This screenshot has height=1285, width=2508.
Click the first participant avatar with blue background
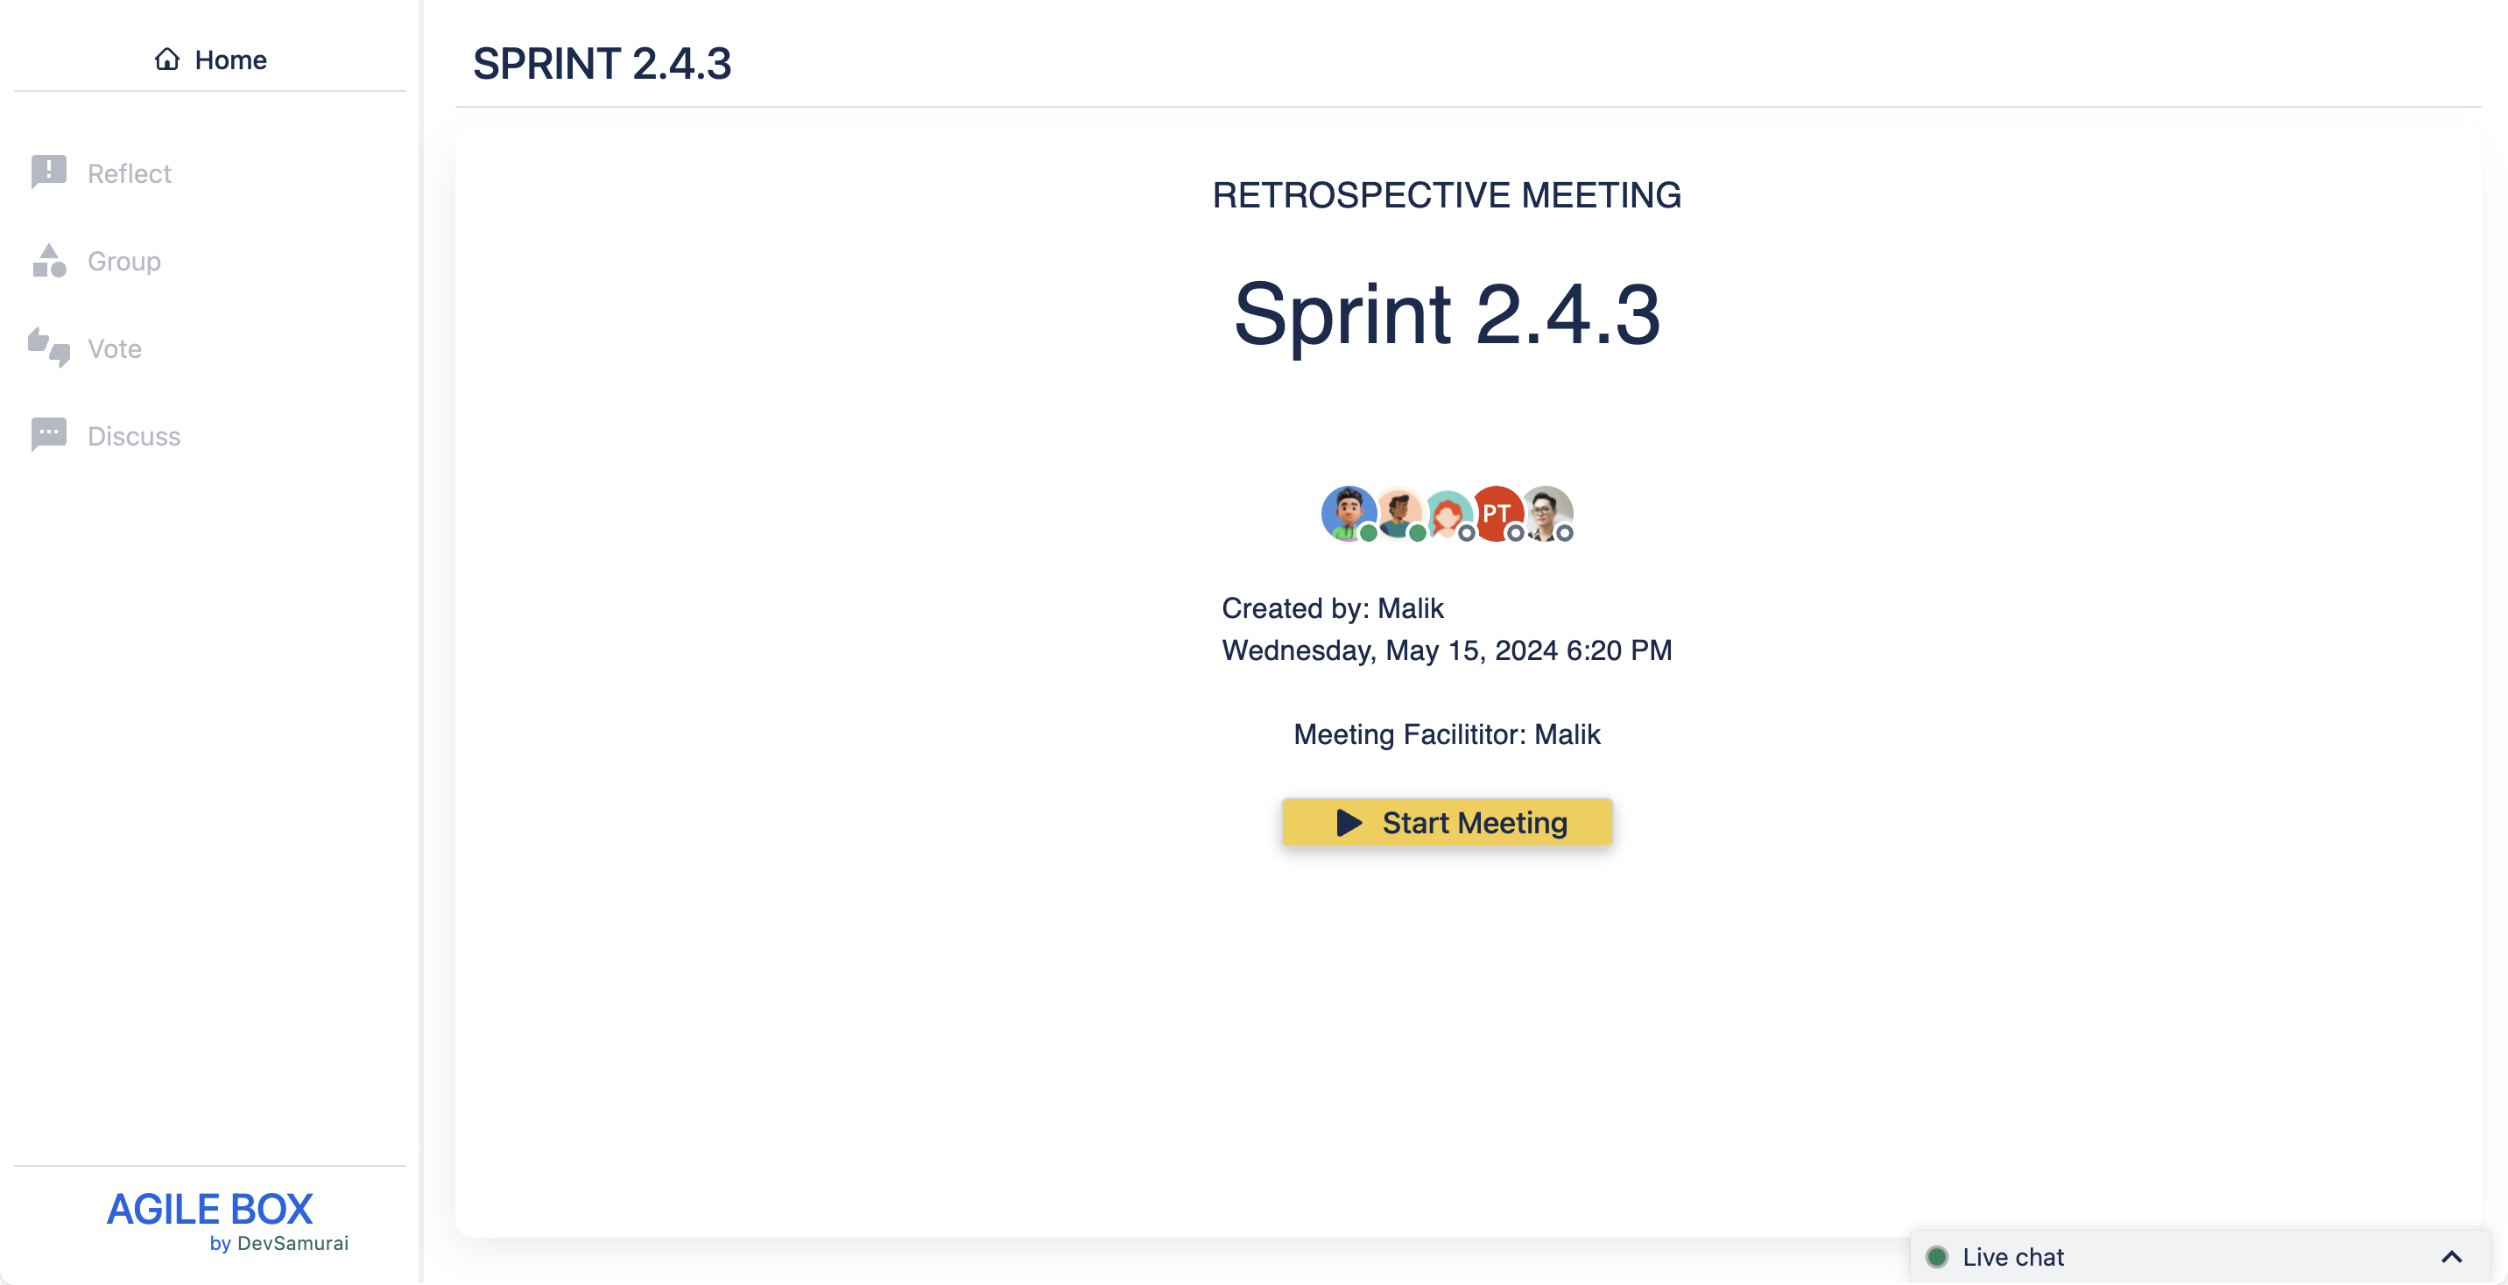(1348, 512)
